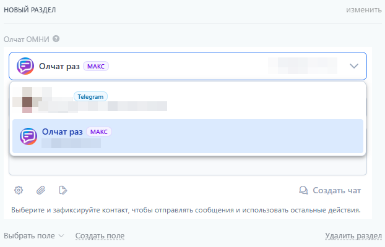The width and height of the screenshot is (385, 247).
Task: Open the Олчат раз channel selector box
Action: 188,66
